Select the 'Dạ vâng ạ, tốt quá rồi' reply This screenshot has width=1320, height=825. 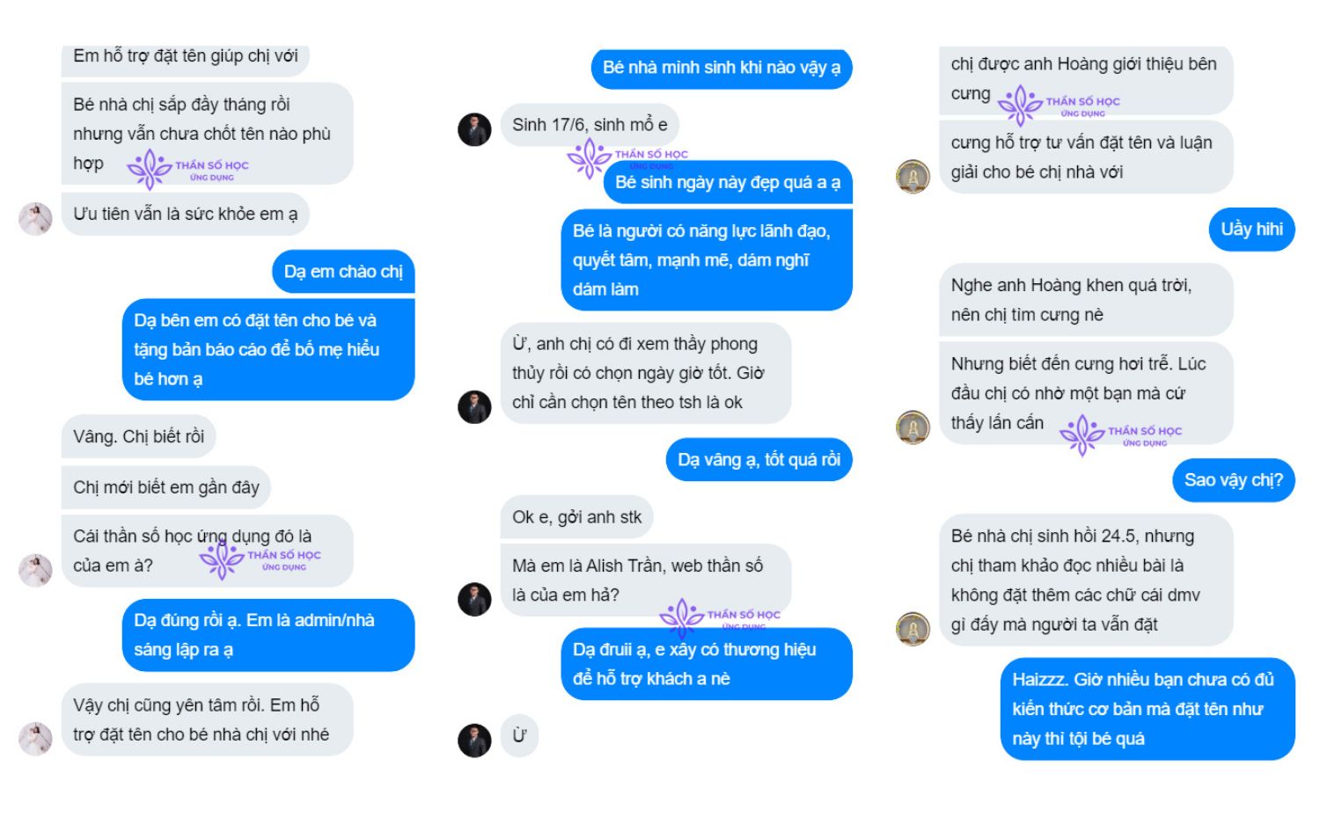point(759,460)
